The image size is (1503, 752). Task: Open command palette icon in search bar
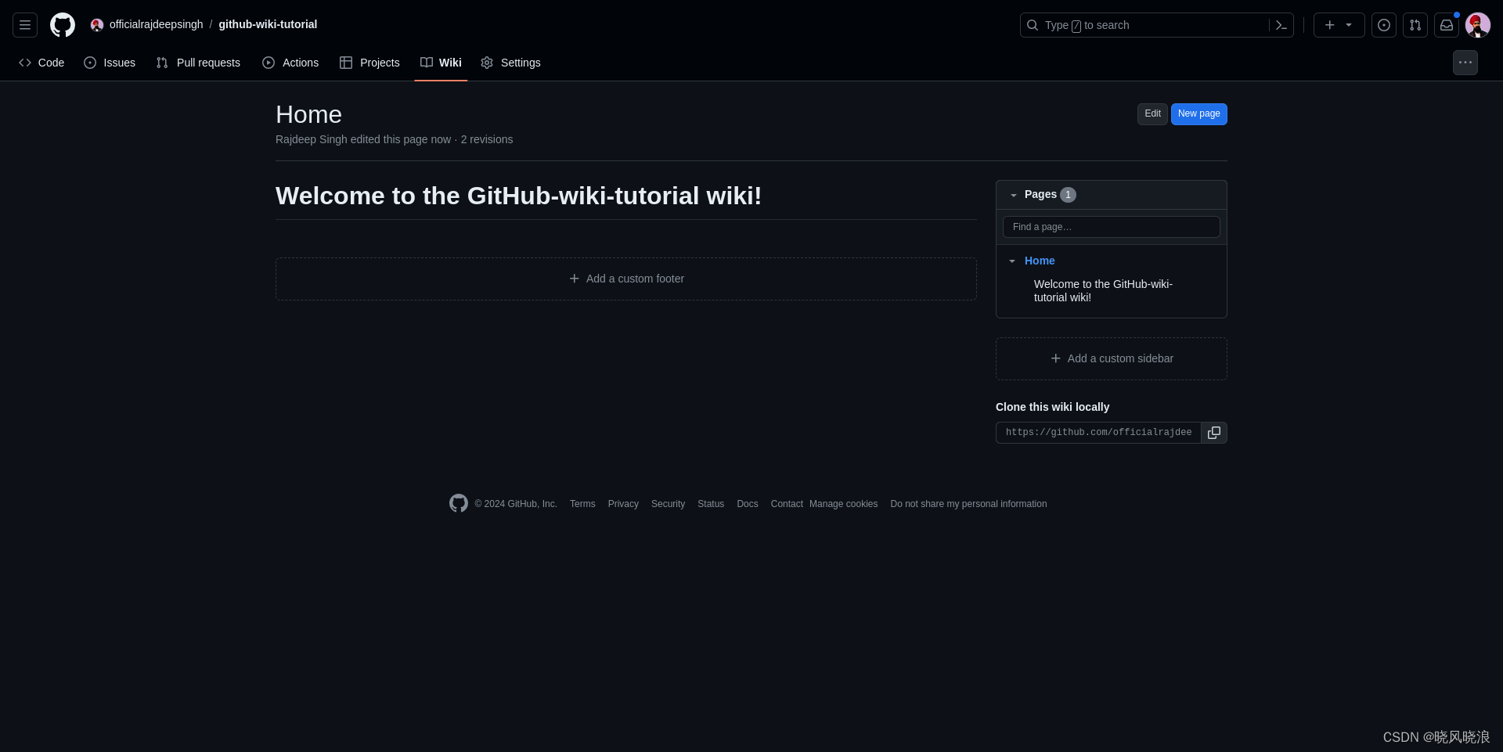tap(1281, 25)
